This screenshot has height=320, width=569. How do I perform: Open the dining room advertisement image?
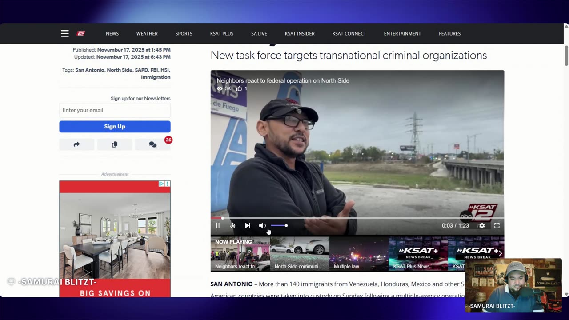pos(115,236)
